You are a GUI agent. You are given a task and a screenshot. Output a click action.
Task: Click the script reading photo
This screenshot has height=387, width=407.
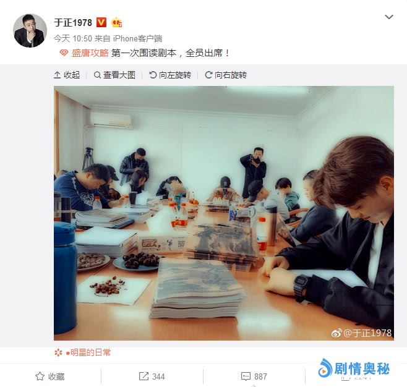tap(224, 213)
